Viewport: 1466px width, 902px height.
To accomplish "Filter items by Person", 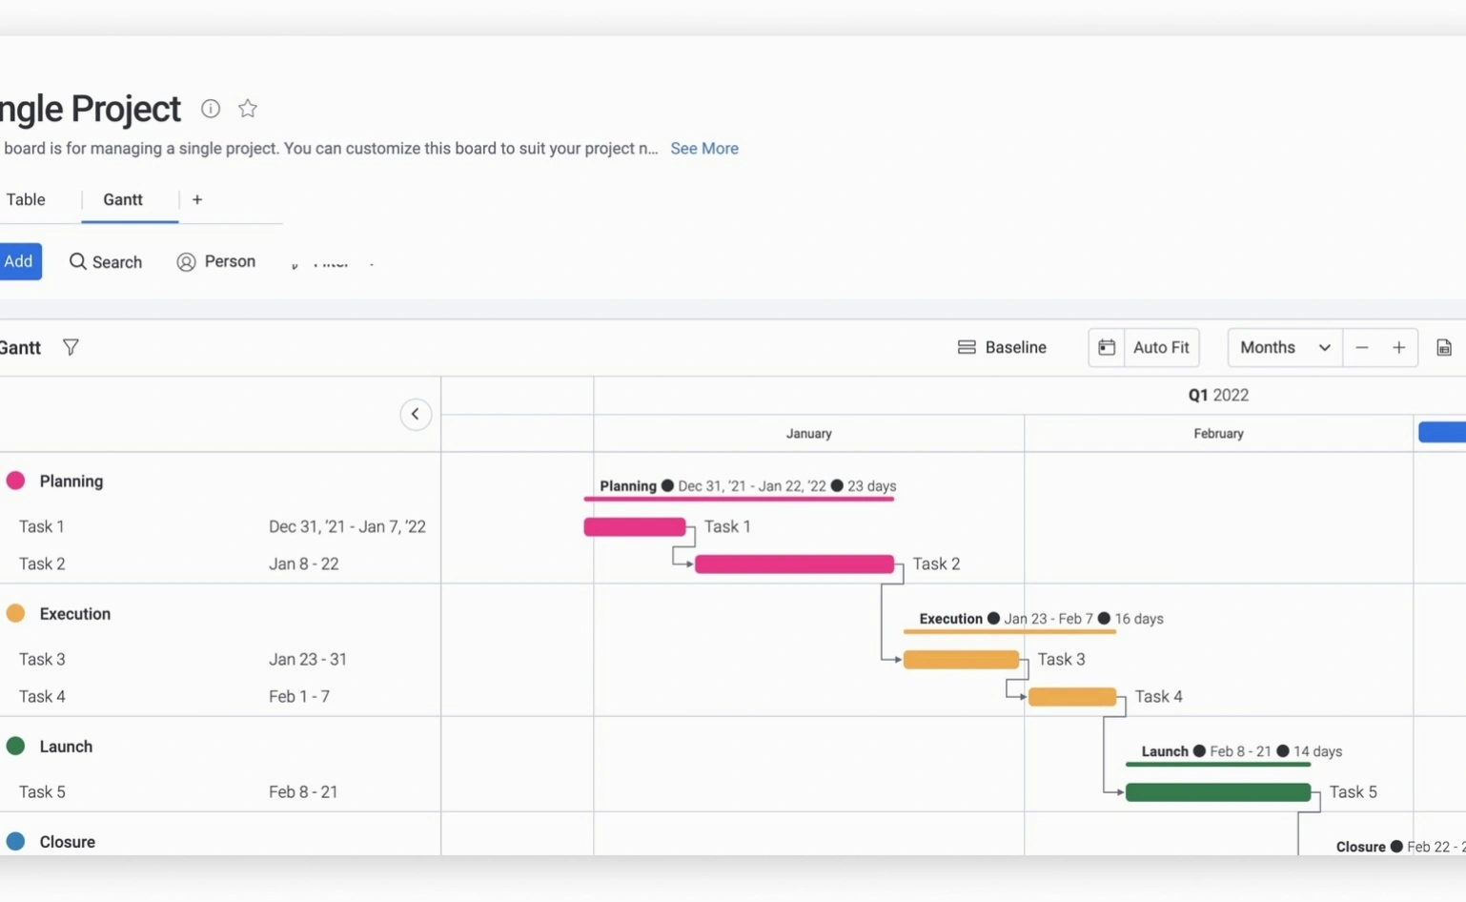I will (x=216, y=261).
